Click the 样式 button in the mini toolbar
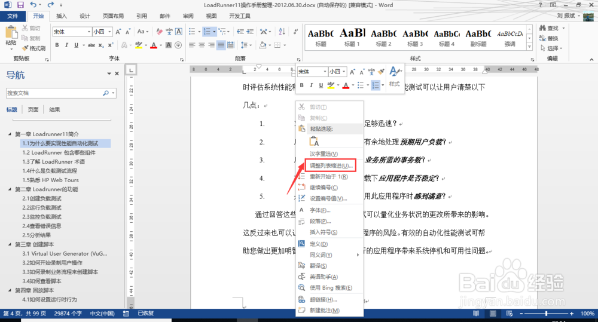Screen dimensions: 598x322 (395, 76)
